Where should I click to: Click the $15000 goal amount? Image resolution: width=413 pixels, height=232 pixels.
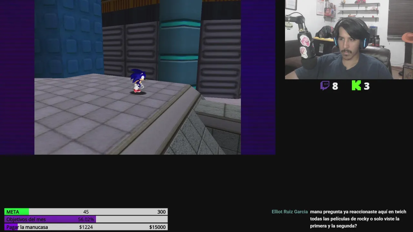coord(157,227)
